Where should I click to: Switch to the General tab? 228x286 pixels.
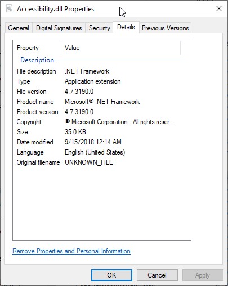click(19, 28)
